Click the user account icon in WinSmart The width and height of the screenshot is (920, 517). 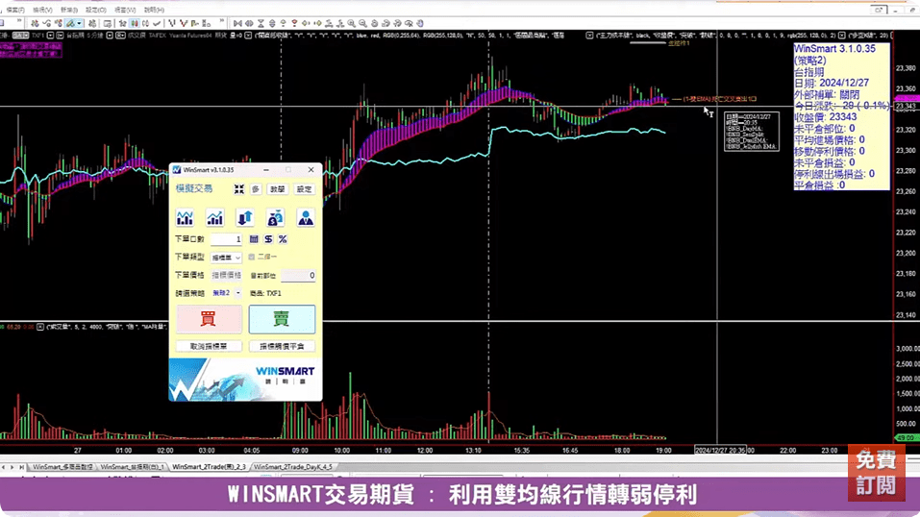tap(305, 218)
